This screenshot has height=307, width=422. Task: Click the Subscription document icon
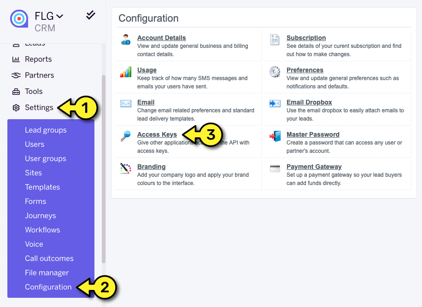(x=275, y=40)
